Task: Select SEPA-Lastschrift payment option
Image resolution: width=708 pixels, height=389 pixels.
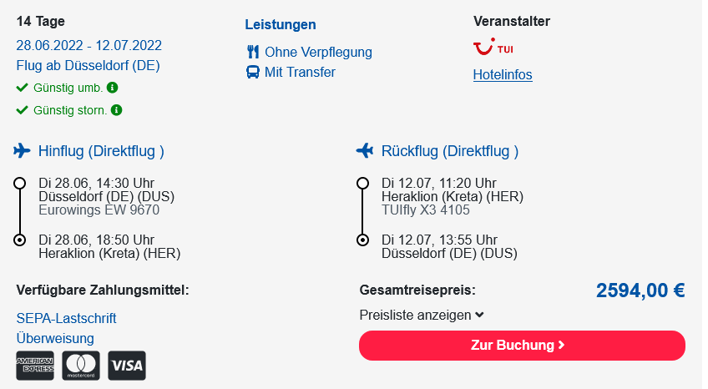Action: point(67,318)
